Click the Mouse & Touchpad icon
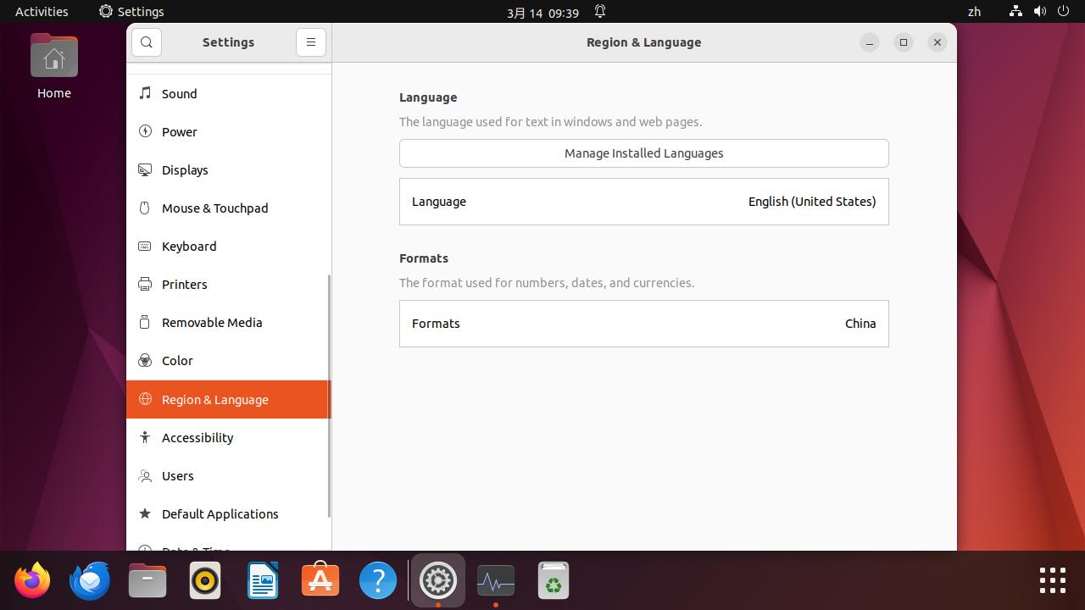1085x610 pixels. pos(145,208)
